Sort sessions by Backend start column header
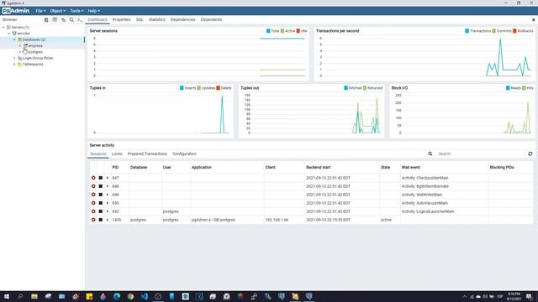538x302 pixels. coord(319,168)
